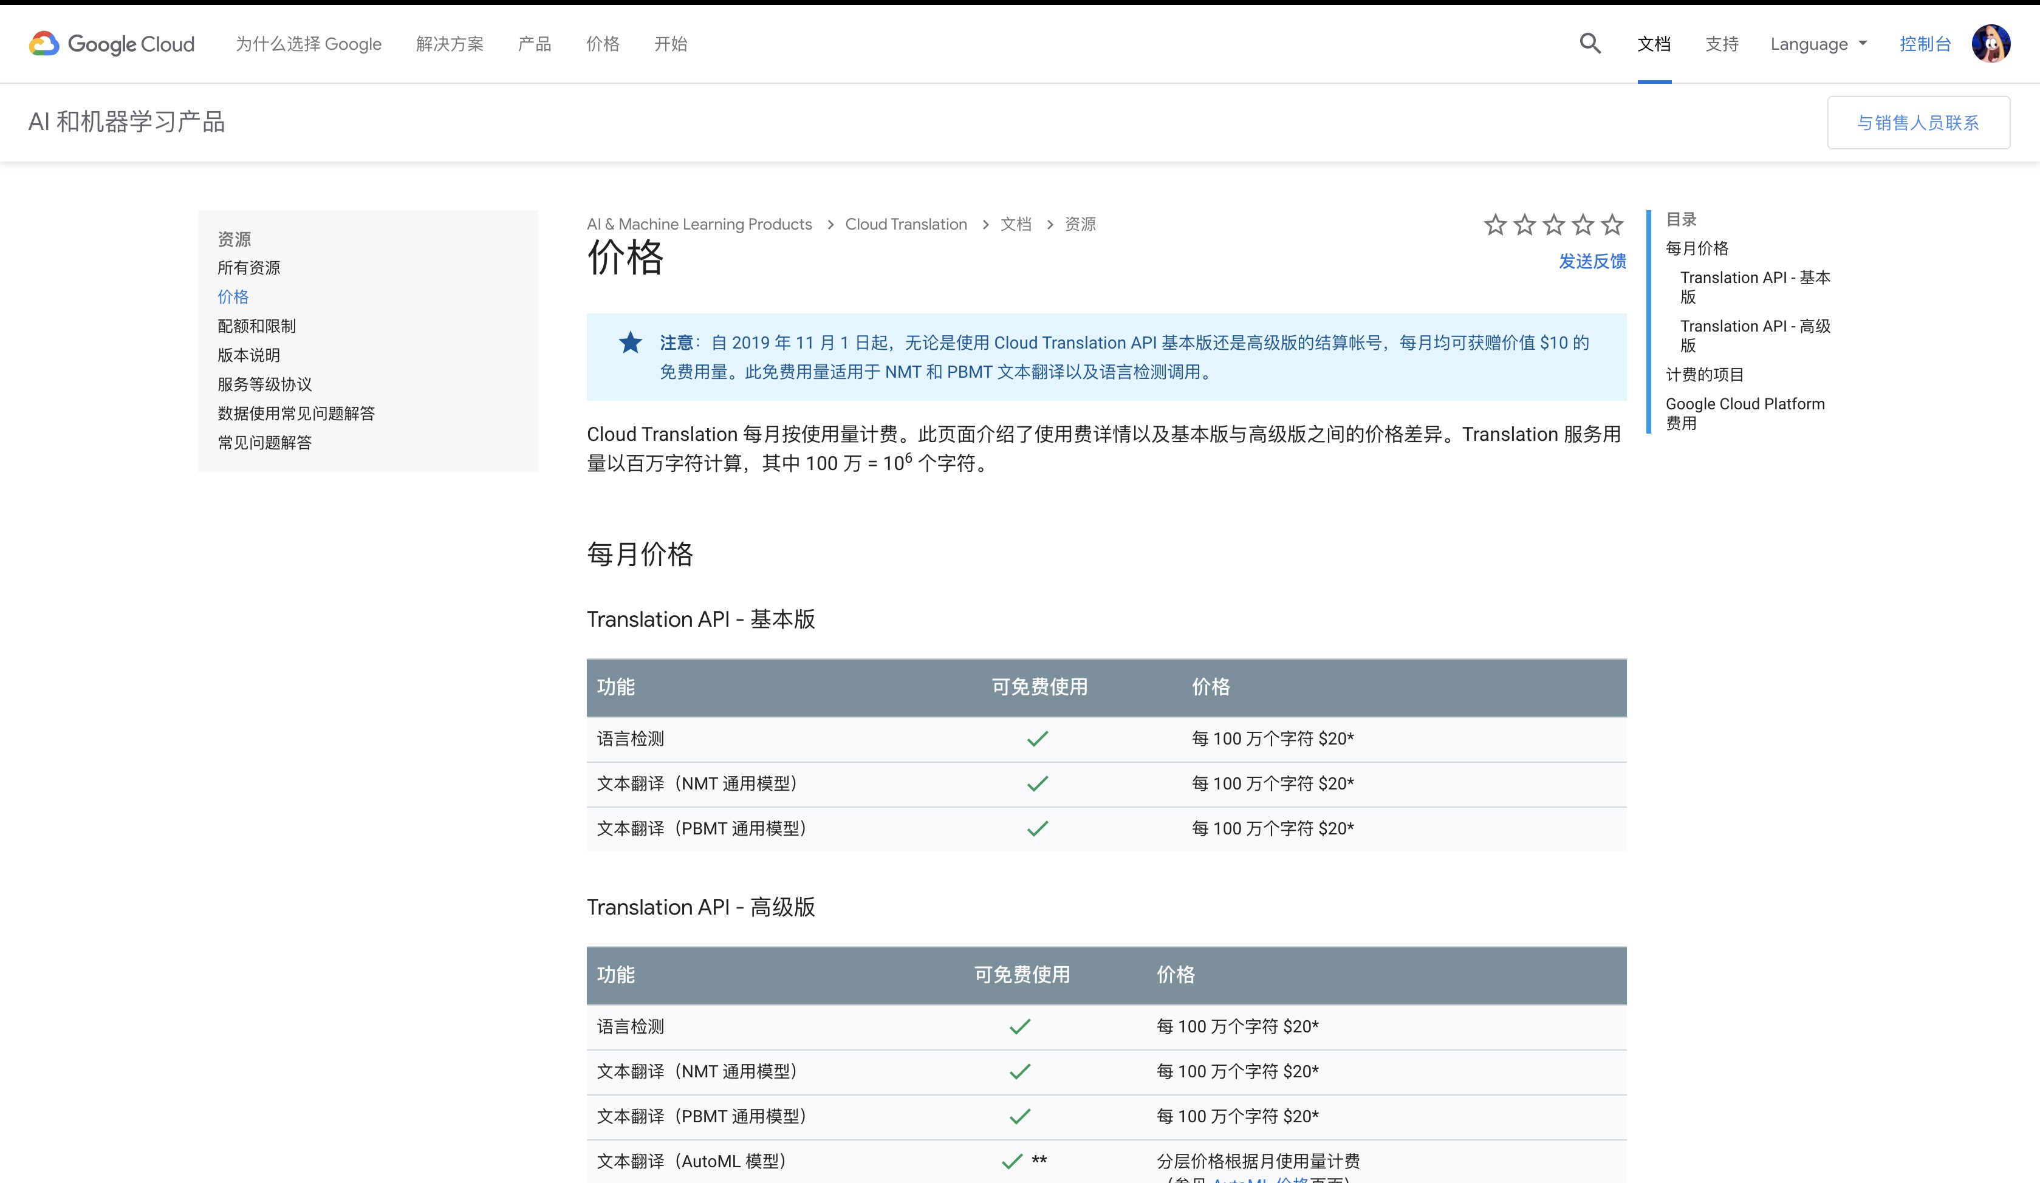Expand Google Cloud Platform 费用 section
The height and width of the screenshot is (1183, 2040).
pos(1745,413)
